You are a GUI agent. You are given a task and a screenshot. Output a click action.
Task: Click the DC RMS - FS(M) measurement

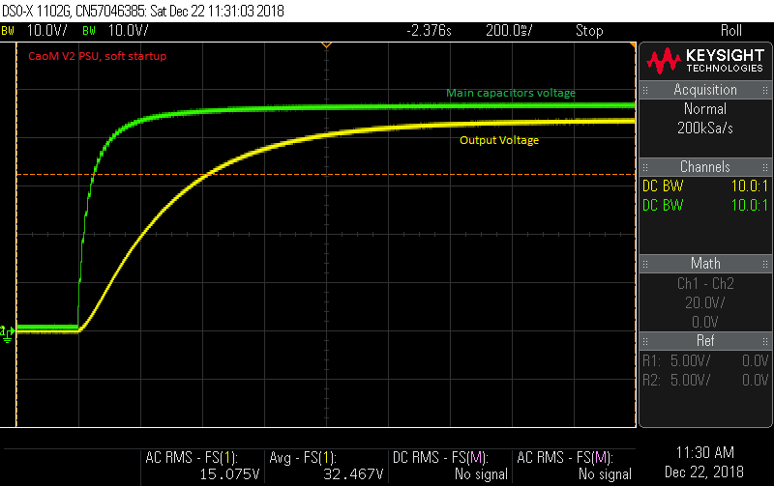click(x=450, y=466)
